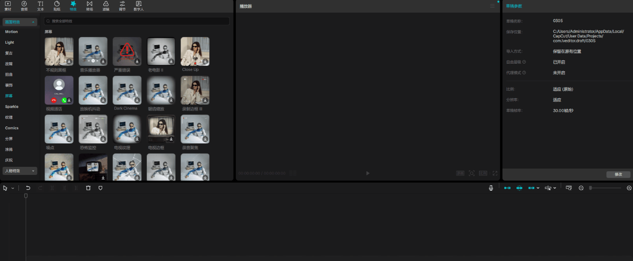
Task: Open the player panel hamburger menu
Action: click(x=492, y=6)
